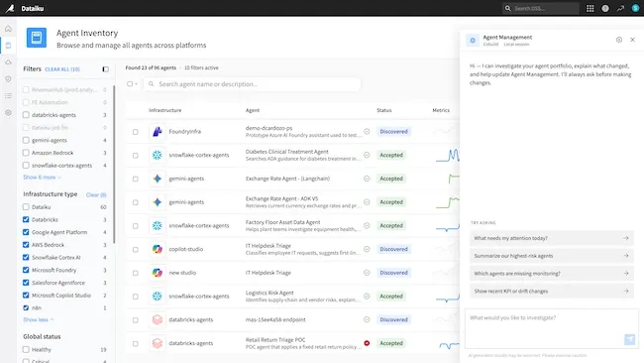Uncheck the AWS Bedrock filter
This screenshot has height=363, width=644.
[26, 245]
